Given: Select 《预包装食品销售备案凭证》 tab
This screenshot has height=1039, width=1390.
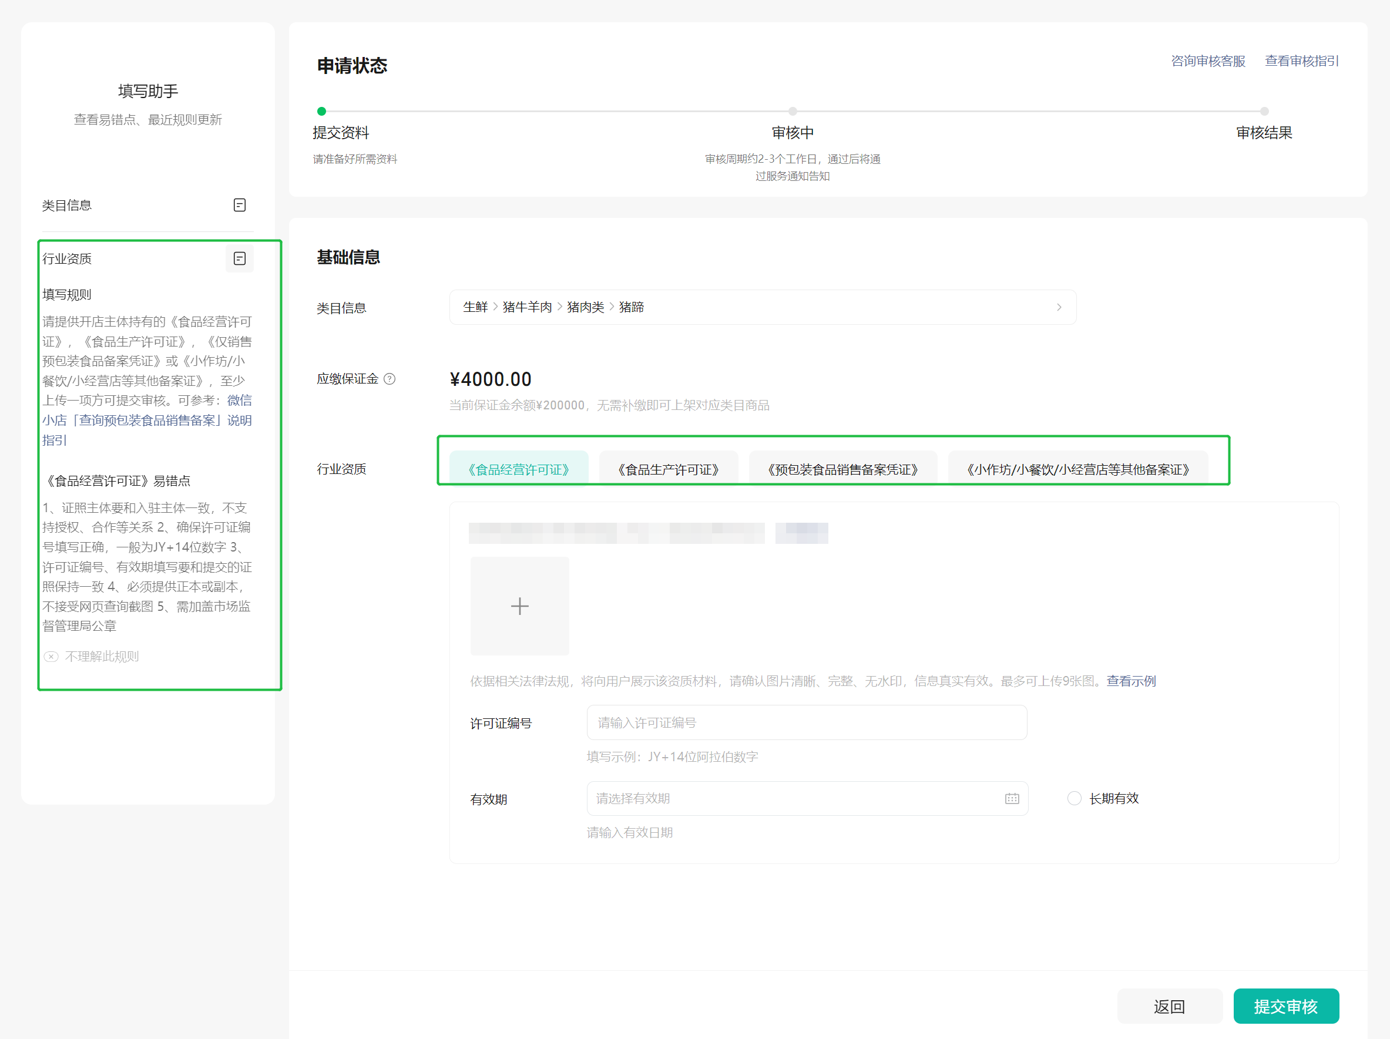Looking at the screenshot, I should pyautogui.click(x=842, y=469).
